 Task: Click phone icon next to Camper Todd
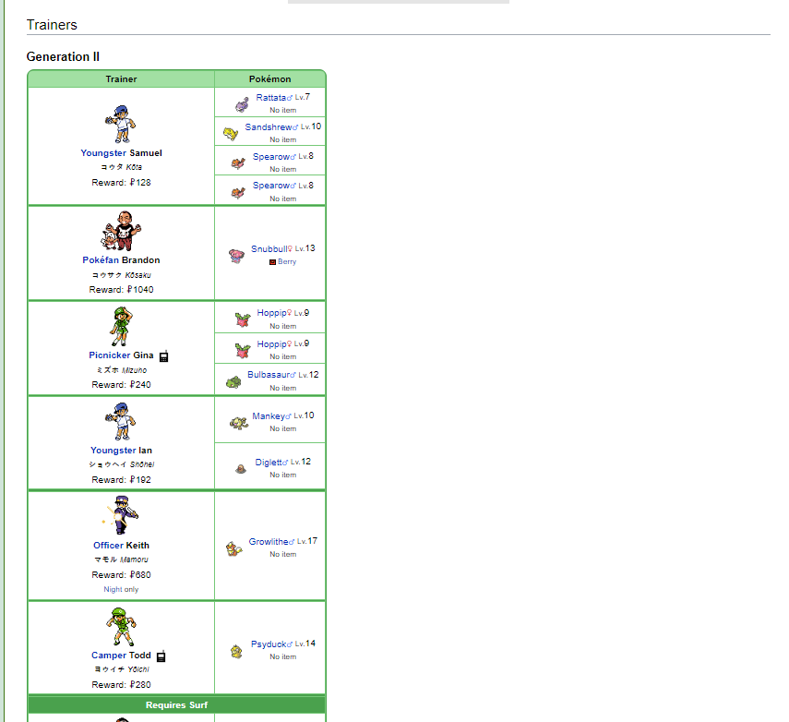pos(161,656)
